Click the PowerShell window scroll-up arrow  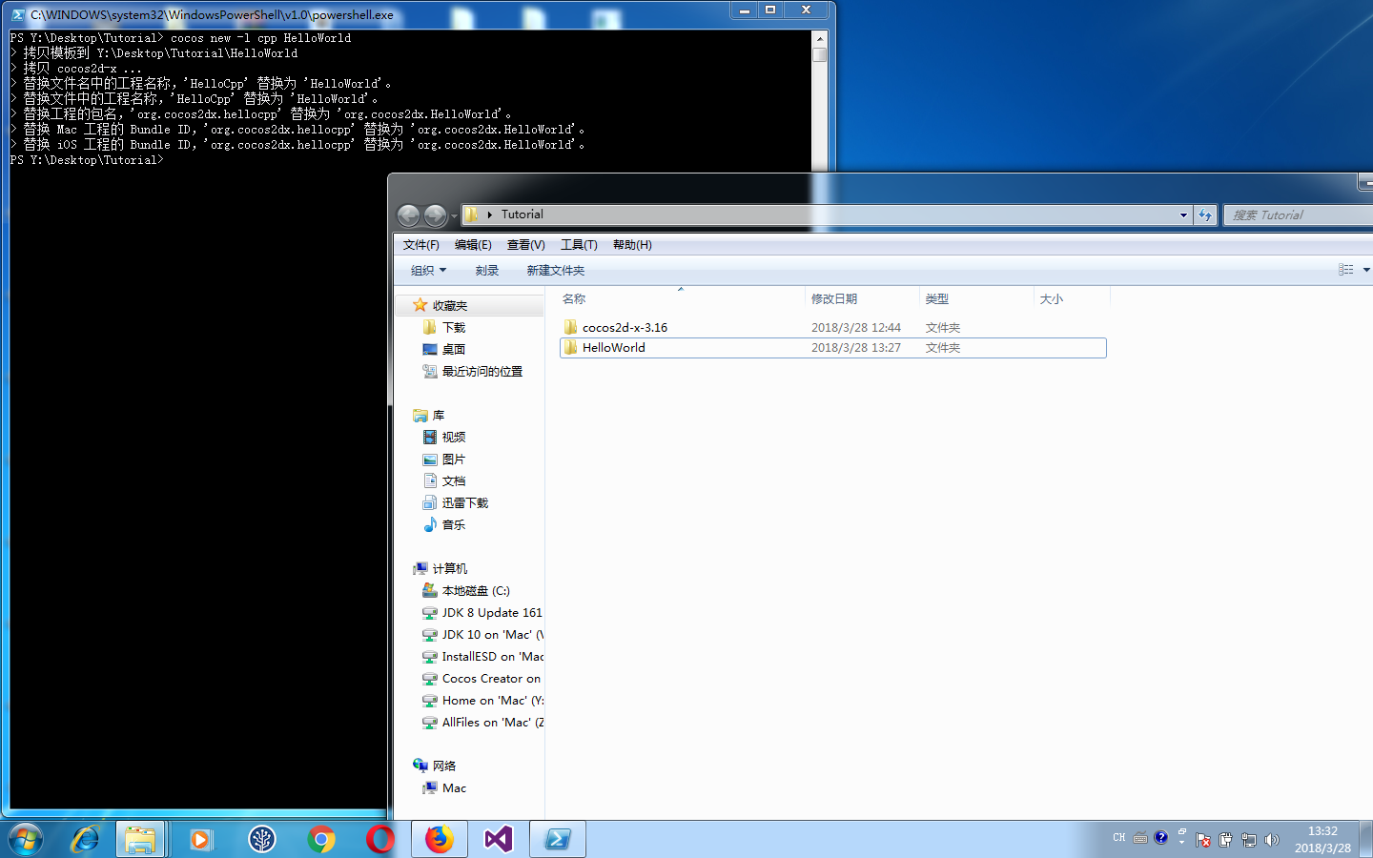click(x=819, y=39)
